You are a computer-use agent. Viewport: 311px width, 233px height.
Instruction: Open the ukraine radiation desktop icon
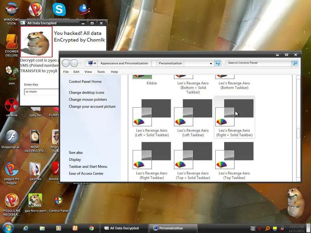coord(12,107)
